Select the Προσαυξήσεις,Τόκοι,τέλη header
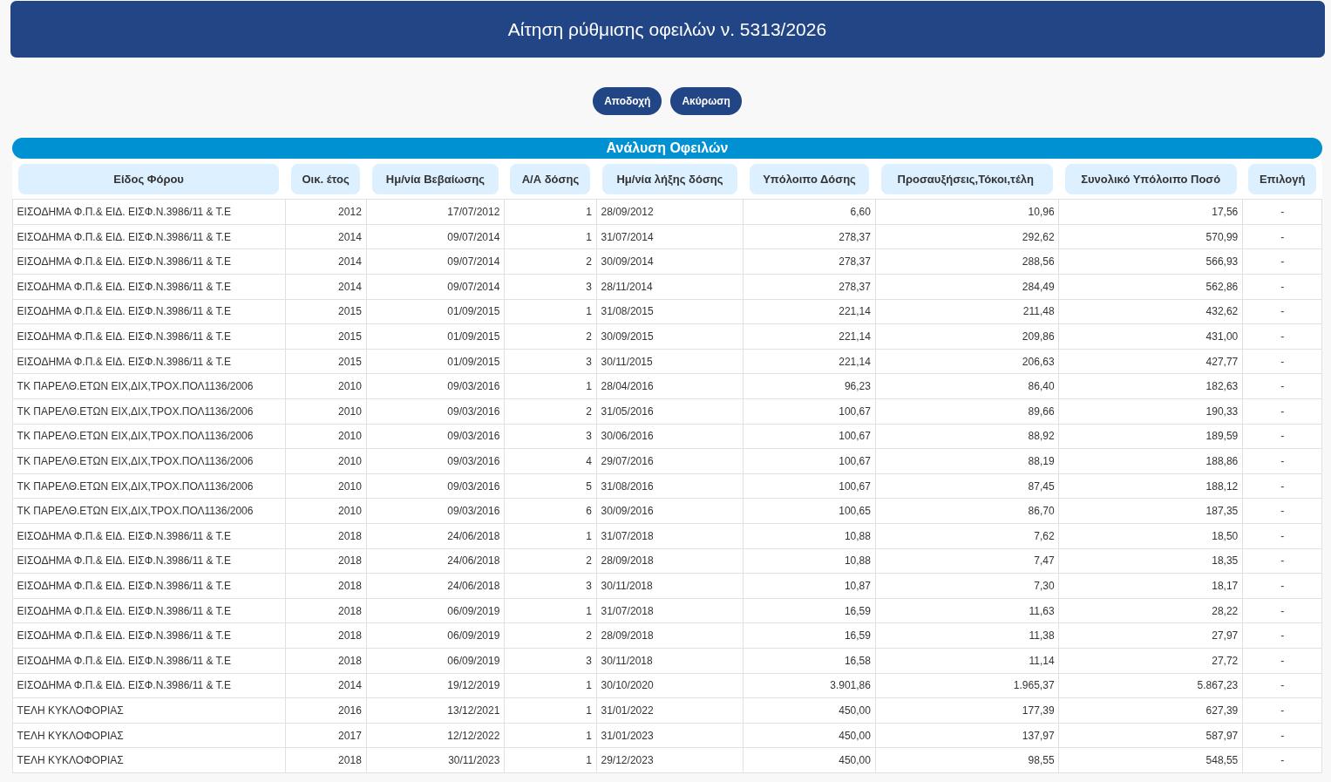This screenshot has height=782, width=1331. 967,179
